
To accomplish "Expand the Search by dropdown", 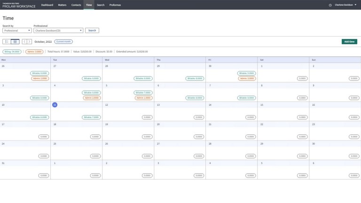I will (x=17, y=31).
